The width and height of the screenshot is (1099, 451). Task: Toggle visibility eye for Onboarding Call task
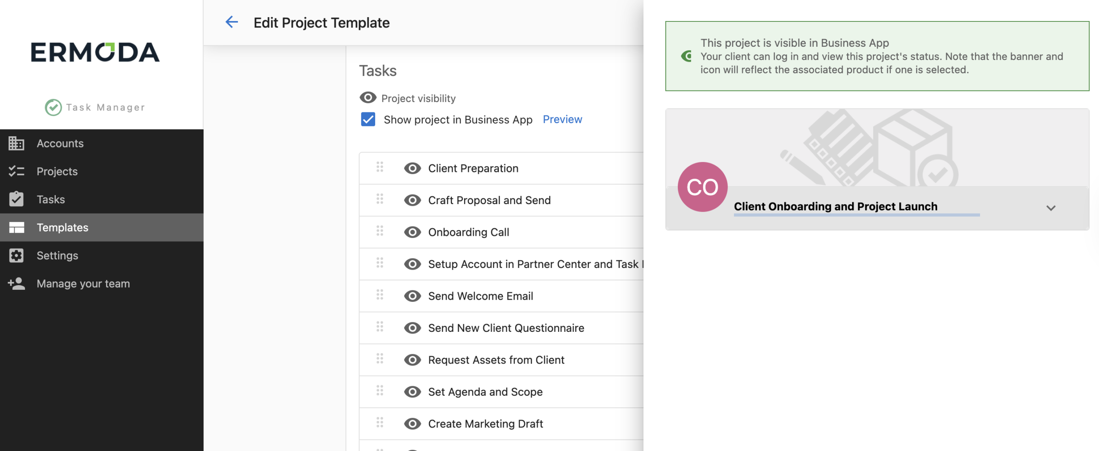[x=412, y=232]
